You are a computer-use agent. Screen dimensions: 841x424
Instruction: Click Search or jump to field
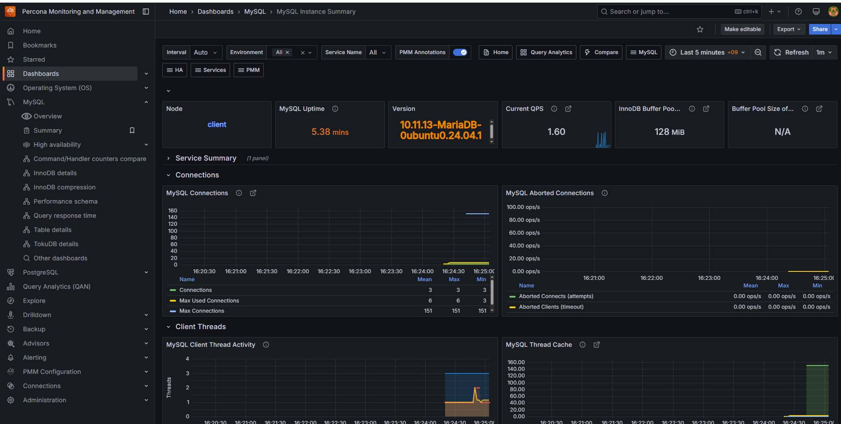[x=679, y=12]
